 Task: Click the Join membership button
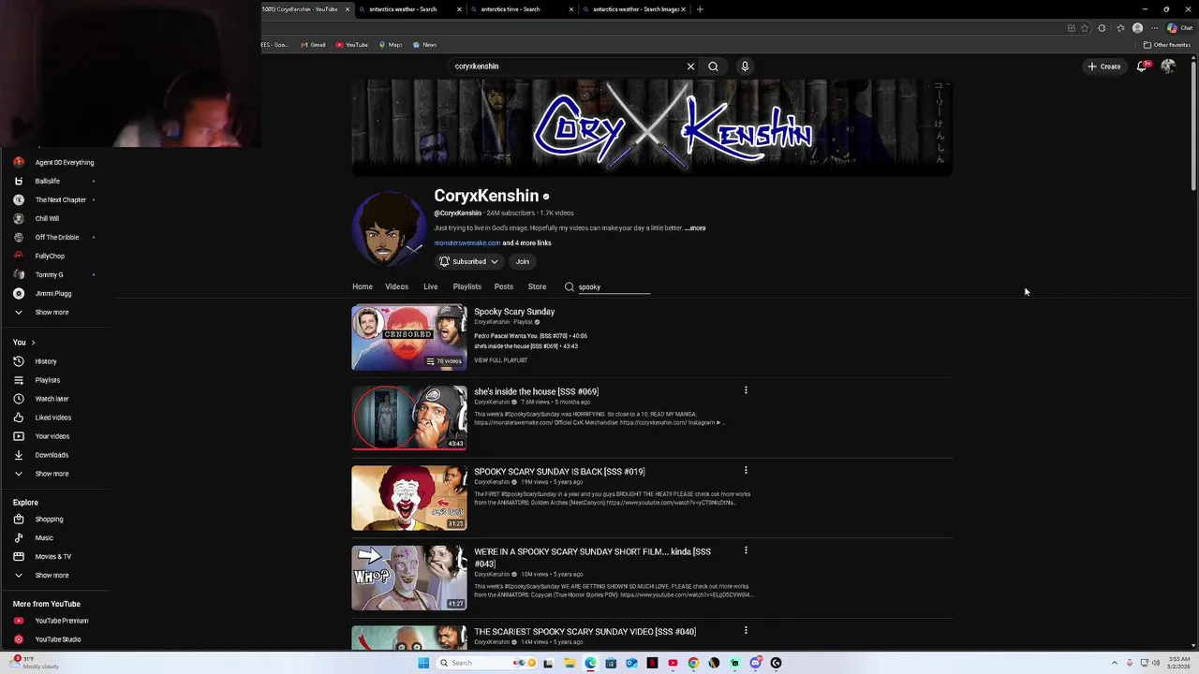coord(523,262)
